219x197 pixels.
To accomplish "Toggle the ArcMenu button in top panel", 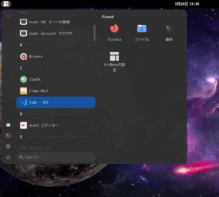I will [6, 4].
